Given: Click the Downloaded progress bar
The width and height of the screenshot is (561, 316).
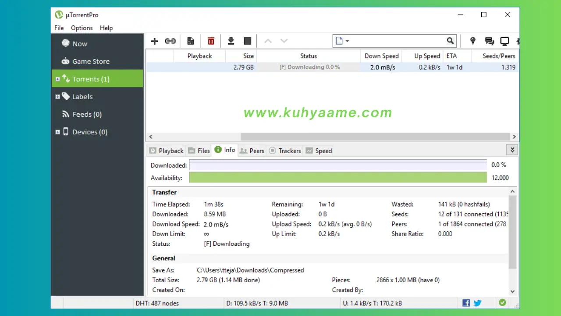Looking at the screenshot, I should pyautogui.click(x=338, y=165).
